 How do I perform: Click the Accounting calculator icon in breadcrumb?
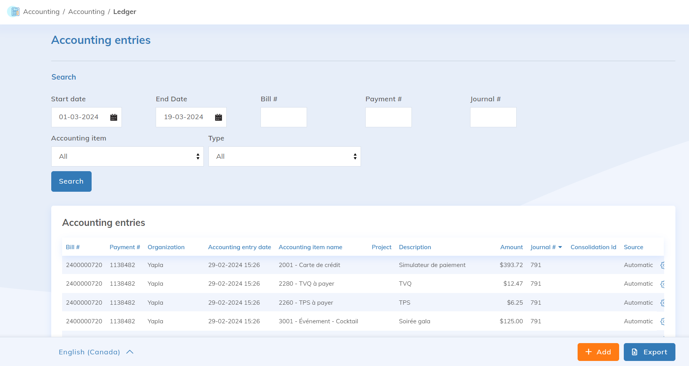tap(14, 12)
